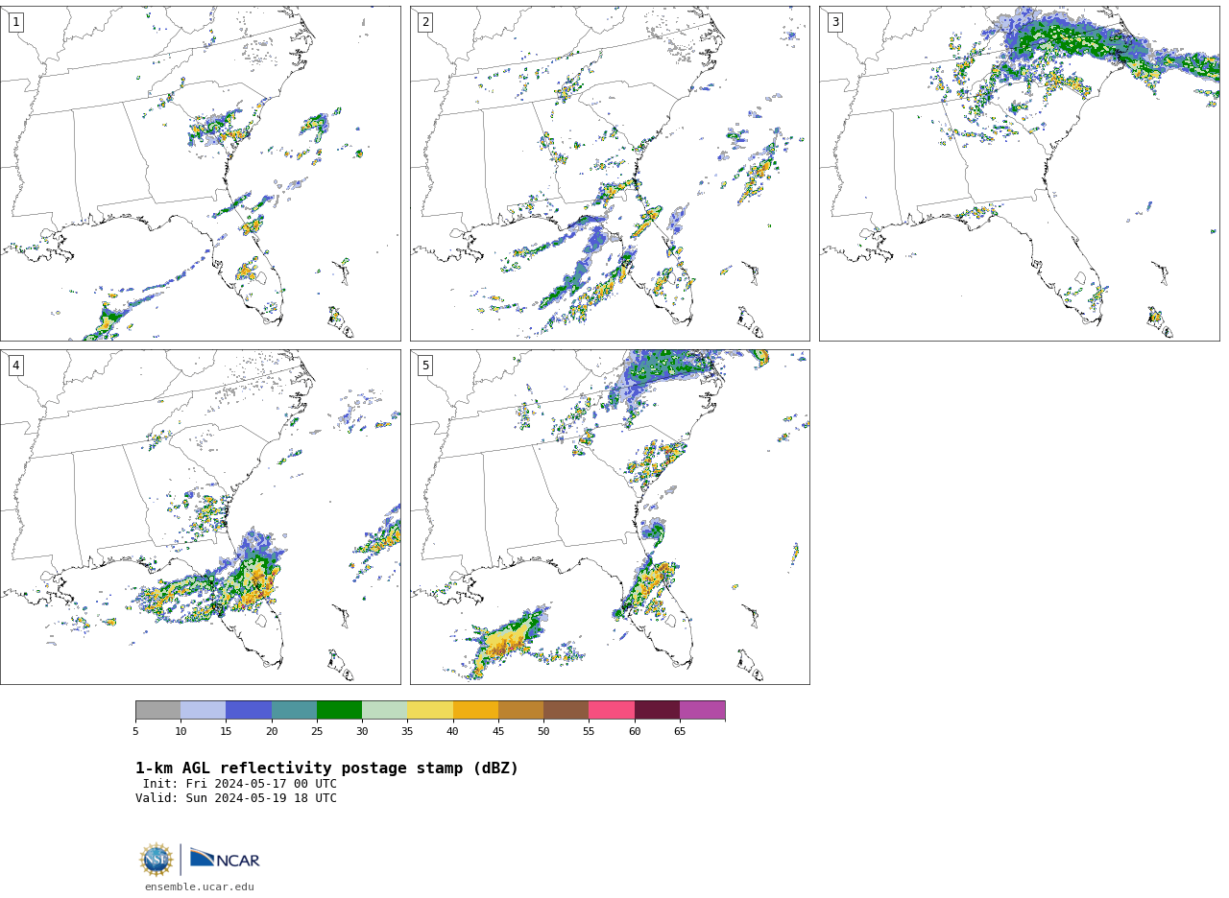Click the purple 65+ dBZ swatch
Screen dimensions: 1229x898
coord(702,710)
